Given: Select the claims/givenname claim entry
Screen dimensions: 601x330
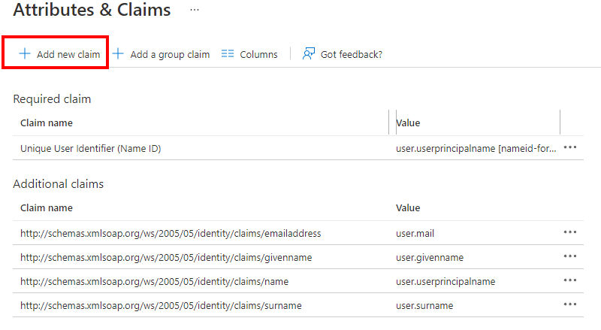Looking at the screenshot, I should point(297,257).
